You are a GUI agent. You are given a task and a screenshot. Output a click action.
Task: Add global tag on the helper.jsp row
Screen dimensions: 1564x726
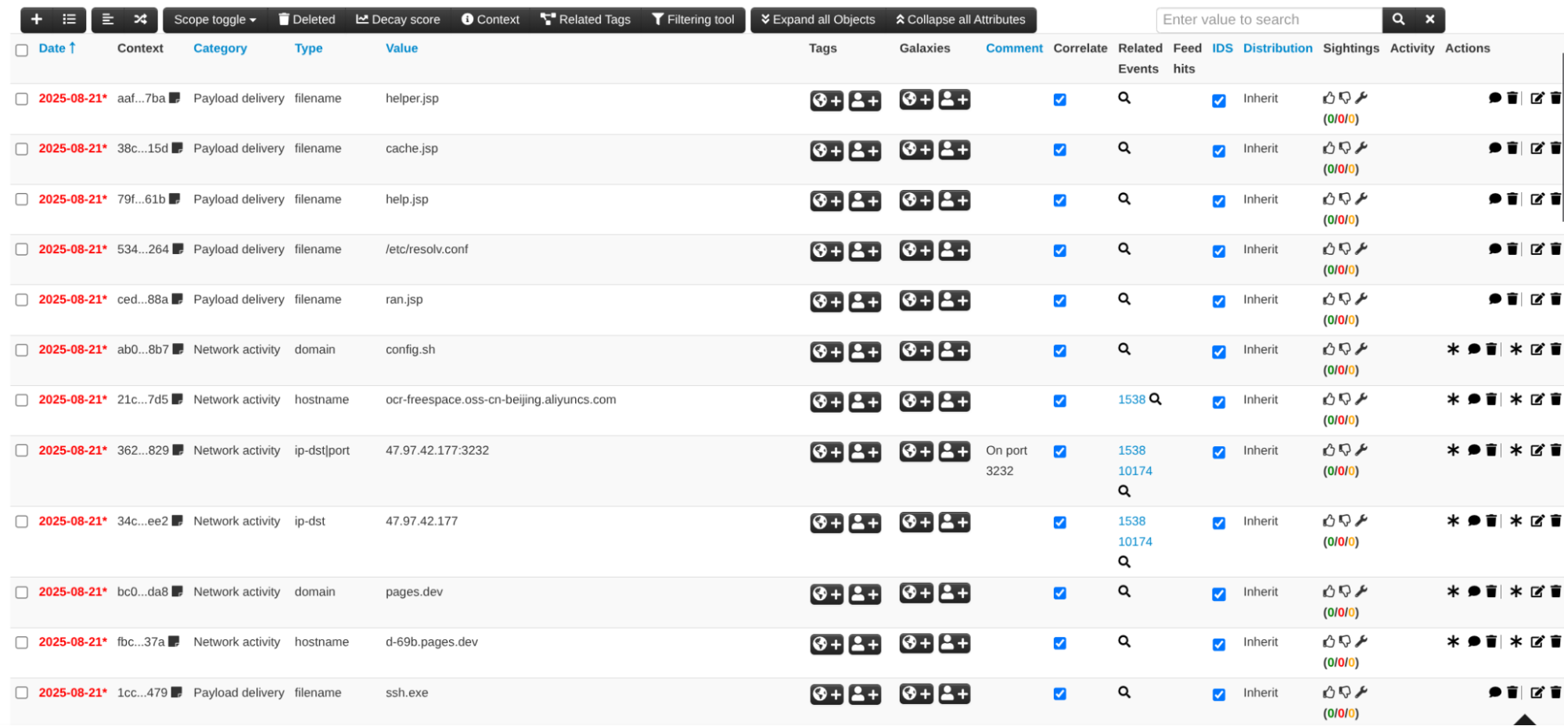tap(826, 101)
